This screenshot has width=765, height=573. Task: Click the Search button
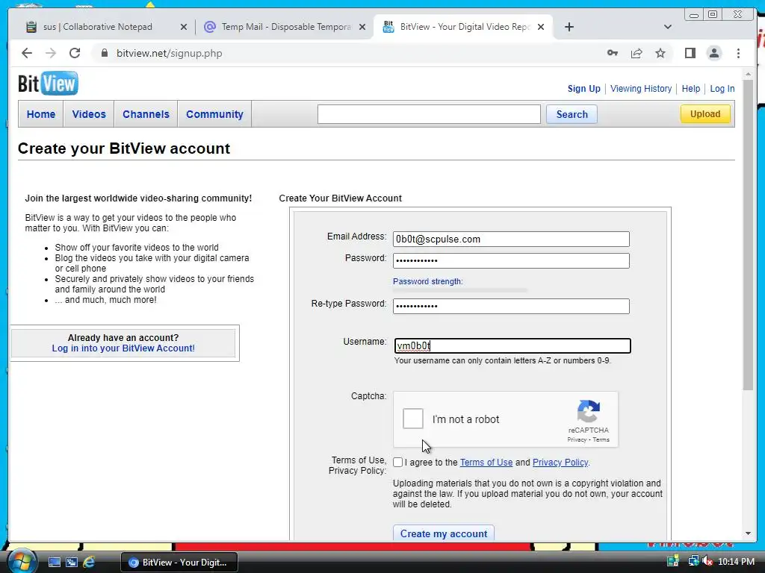[x=572, y=114]
